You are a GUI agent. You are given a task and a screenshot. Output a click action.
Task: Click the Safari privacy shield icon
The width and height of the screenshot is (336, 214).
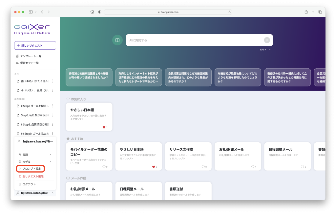(x=99, y=12)
